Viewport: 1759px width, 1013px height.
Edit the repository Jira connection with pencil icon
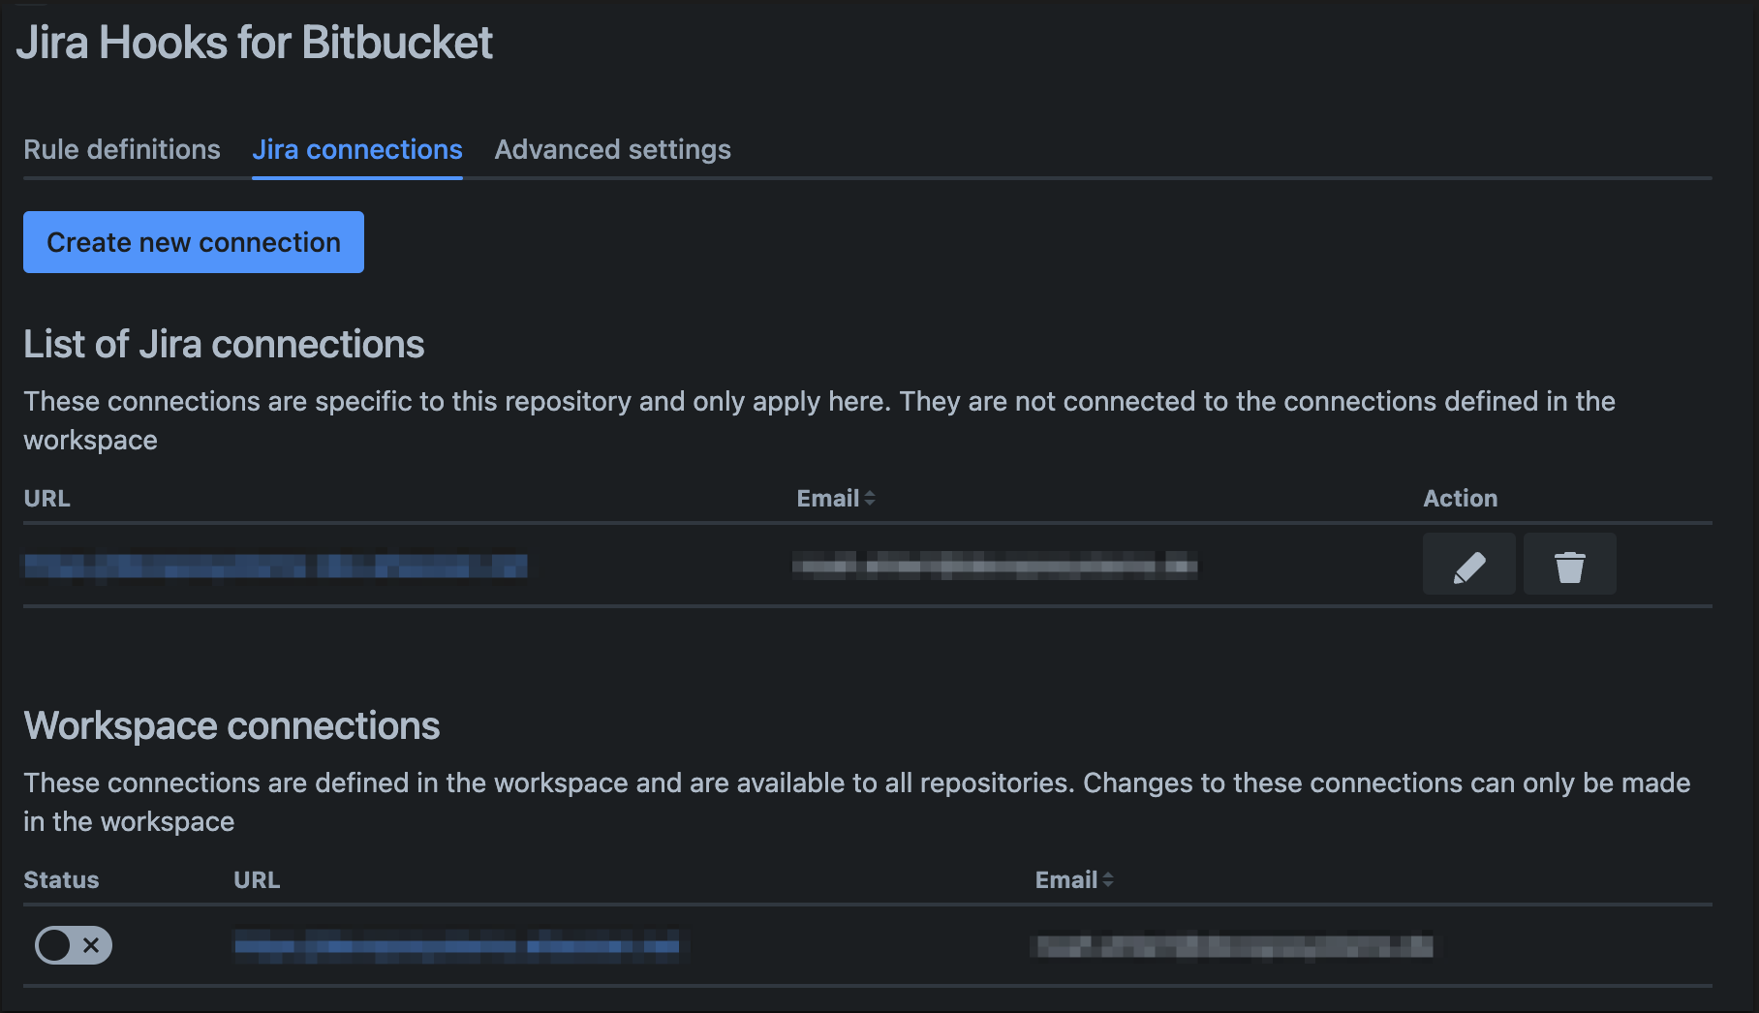(x=1468, y=565)
